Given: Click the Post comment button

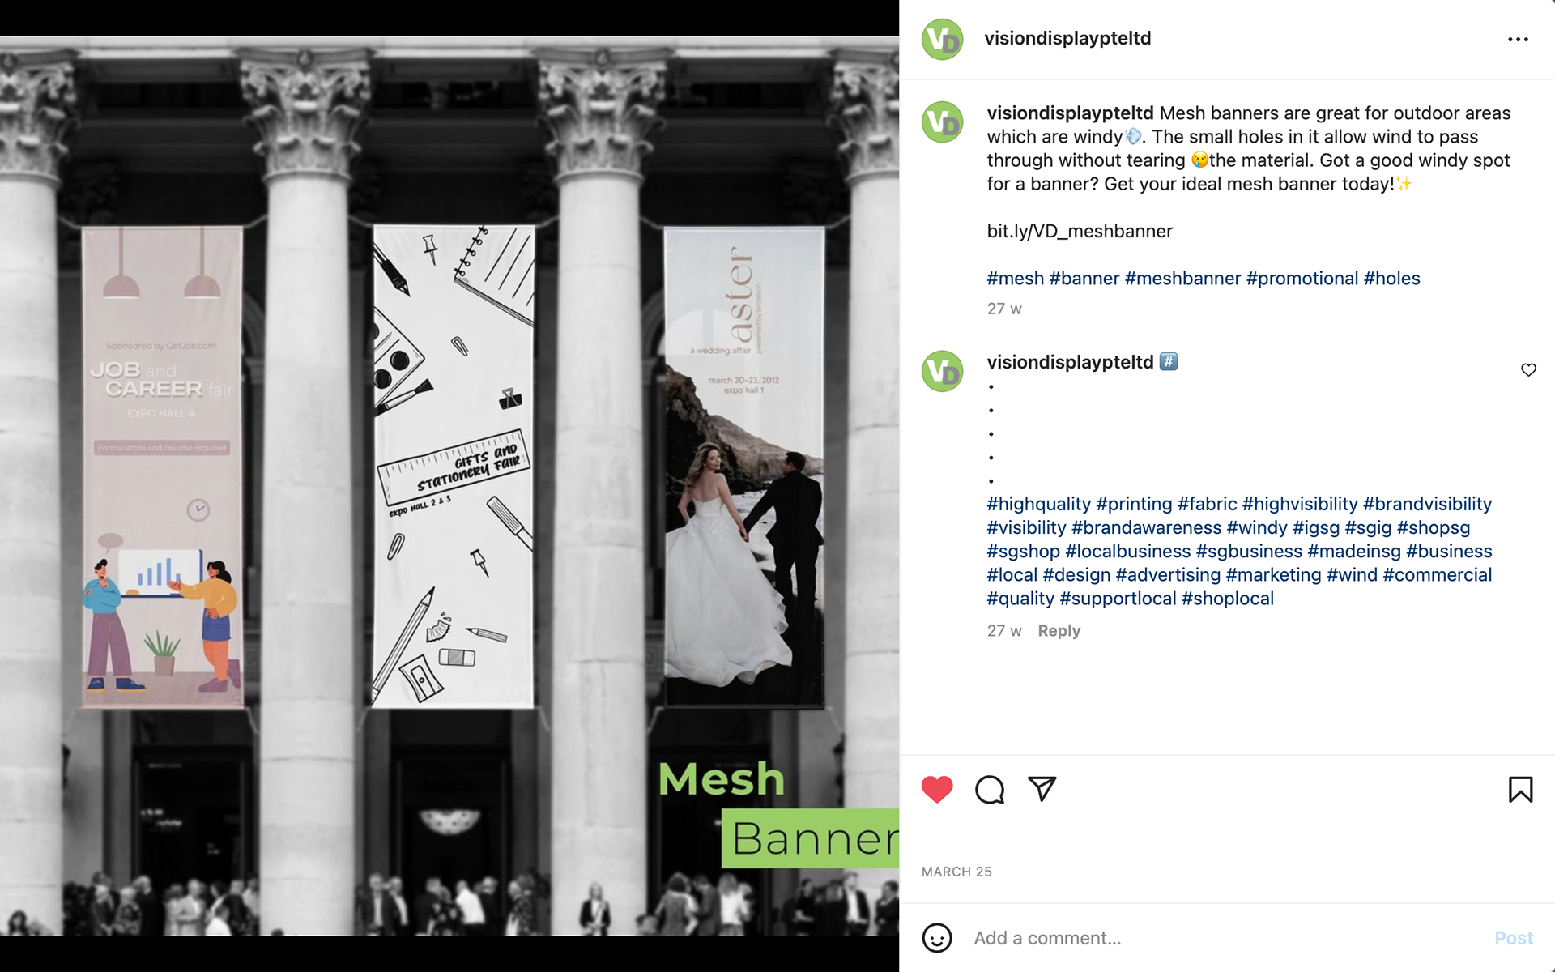Looking at the screenshot, I should (x=1513, y=938).
